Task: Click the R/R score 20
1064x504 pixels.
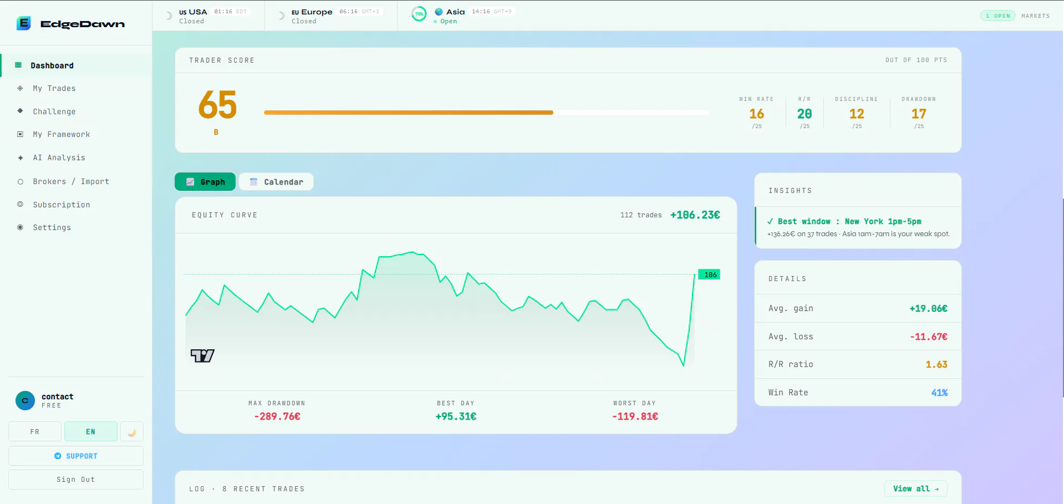Action: click(805, 114)
